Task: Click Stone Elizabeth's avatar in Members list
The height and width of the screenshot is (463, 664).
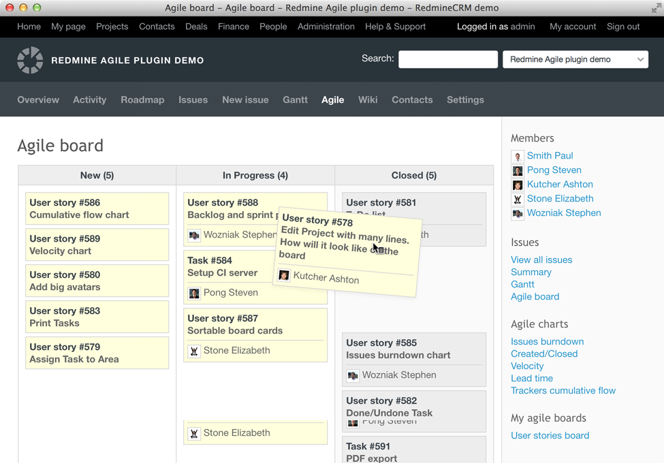Action: pyautogui.click(x=518, y=199)
